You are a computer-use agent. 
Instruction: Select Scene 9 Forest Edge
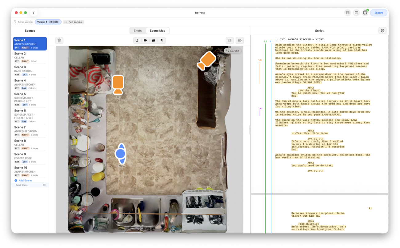[x=30, y=158]
